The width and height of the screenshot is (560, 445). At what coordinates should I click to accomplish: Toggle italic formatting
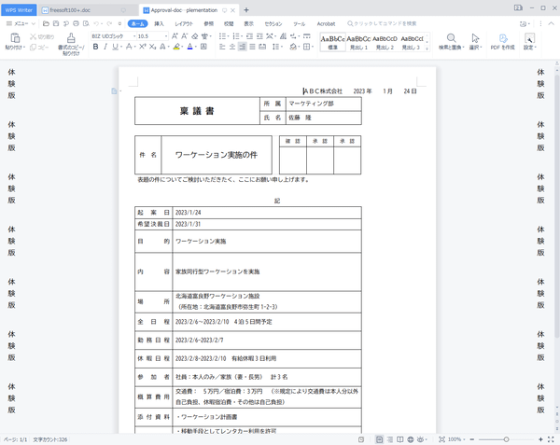tap(105, 47)
